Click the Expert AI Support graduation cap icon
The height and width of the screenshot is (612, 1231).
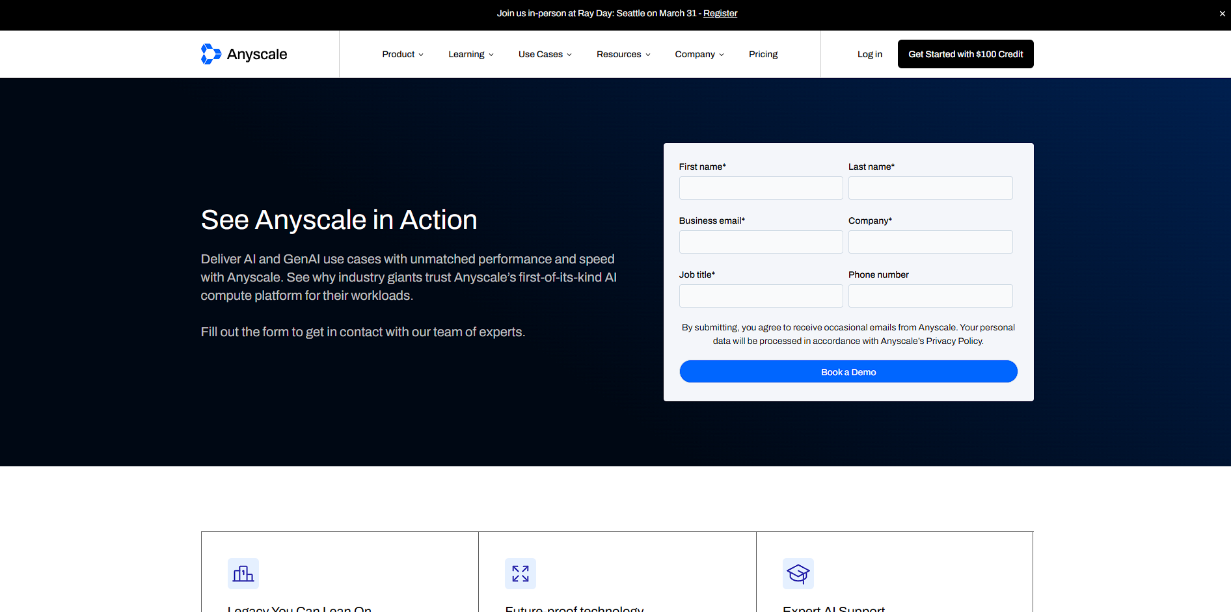798,574
